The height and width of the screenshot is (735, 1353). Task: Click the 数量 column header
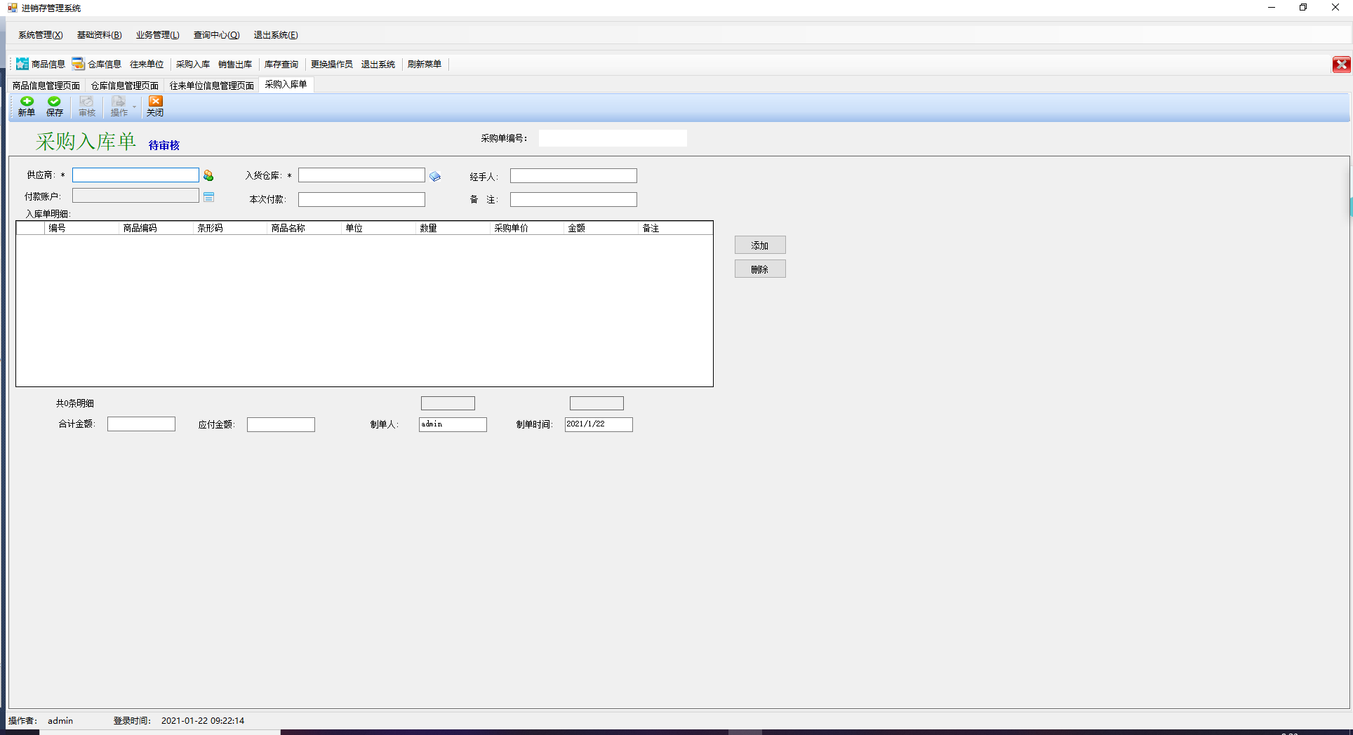[x=453, y=228]
